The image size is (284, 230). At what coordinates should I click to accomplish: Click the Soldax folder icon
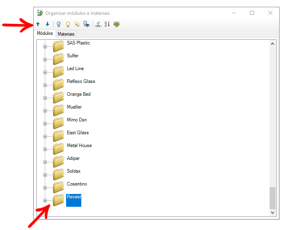coord(58,174)
